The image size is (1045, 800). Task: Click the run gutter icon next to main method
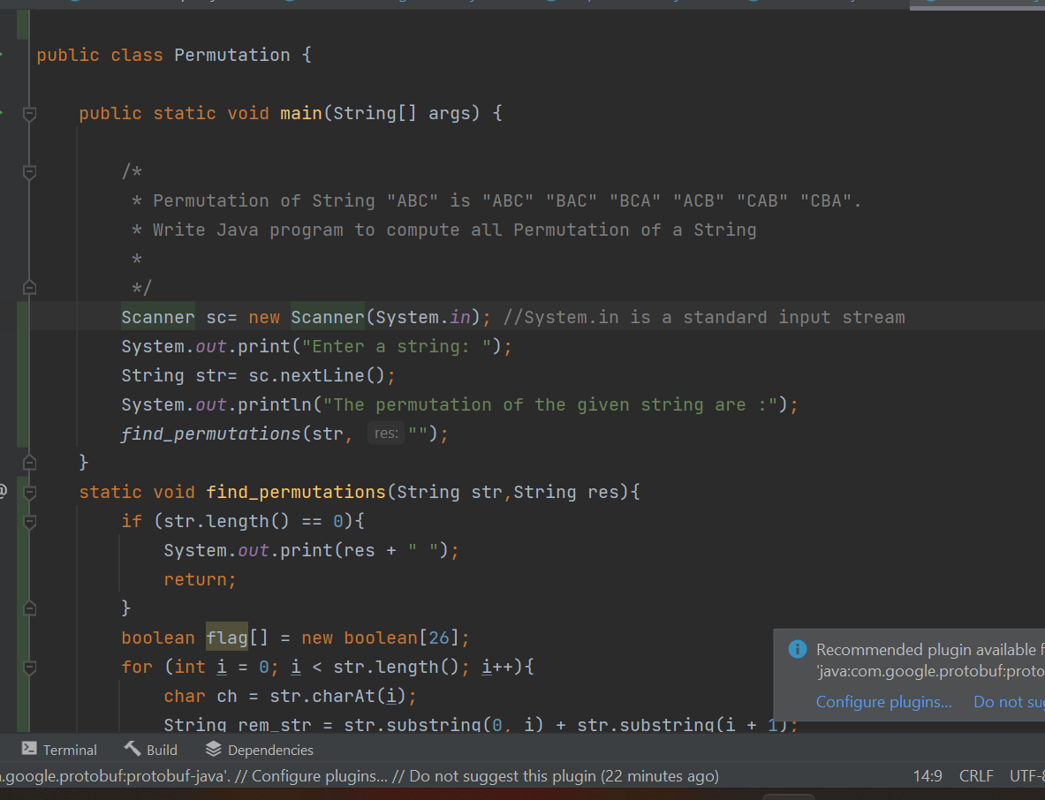(x=4, y=113)
